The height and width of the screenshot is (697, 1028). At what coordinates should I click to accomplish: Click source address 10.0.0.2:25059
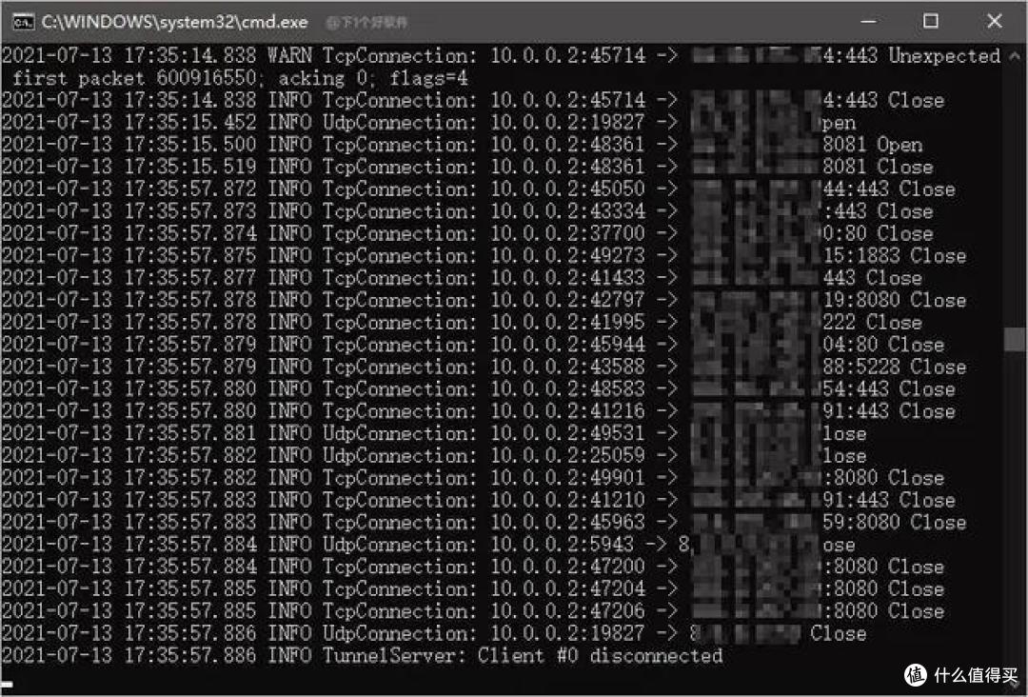[x=567, y=457]
